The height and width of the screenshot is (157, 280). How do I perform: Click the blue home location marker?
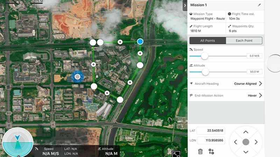point(77,76)
